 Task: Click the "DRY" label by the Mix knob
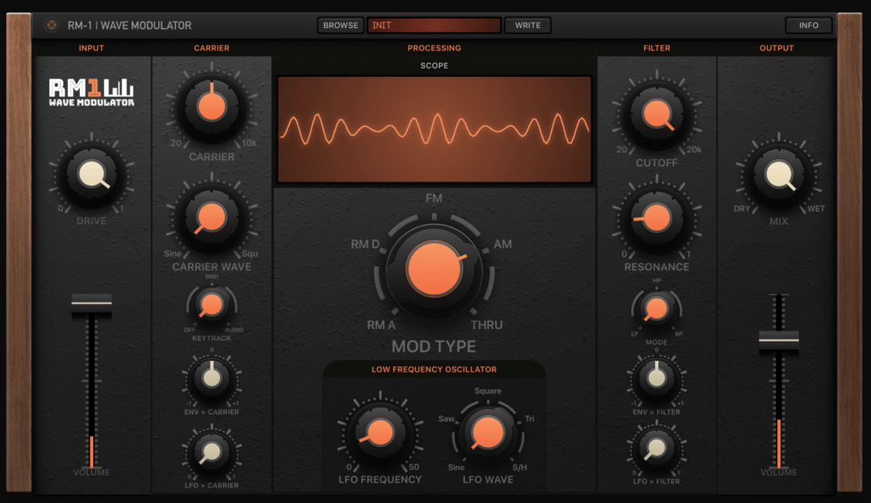tap(741, 209)
